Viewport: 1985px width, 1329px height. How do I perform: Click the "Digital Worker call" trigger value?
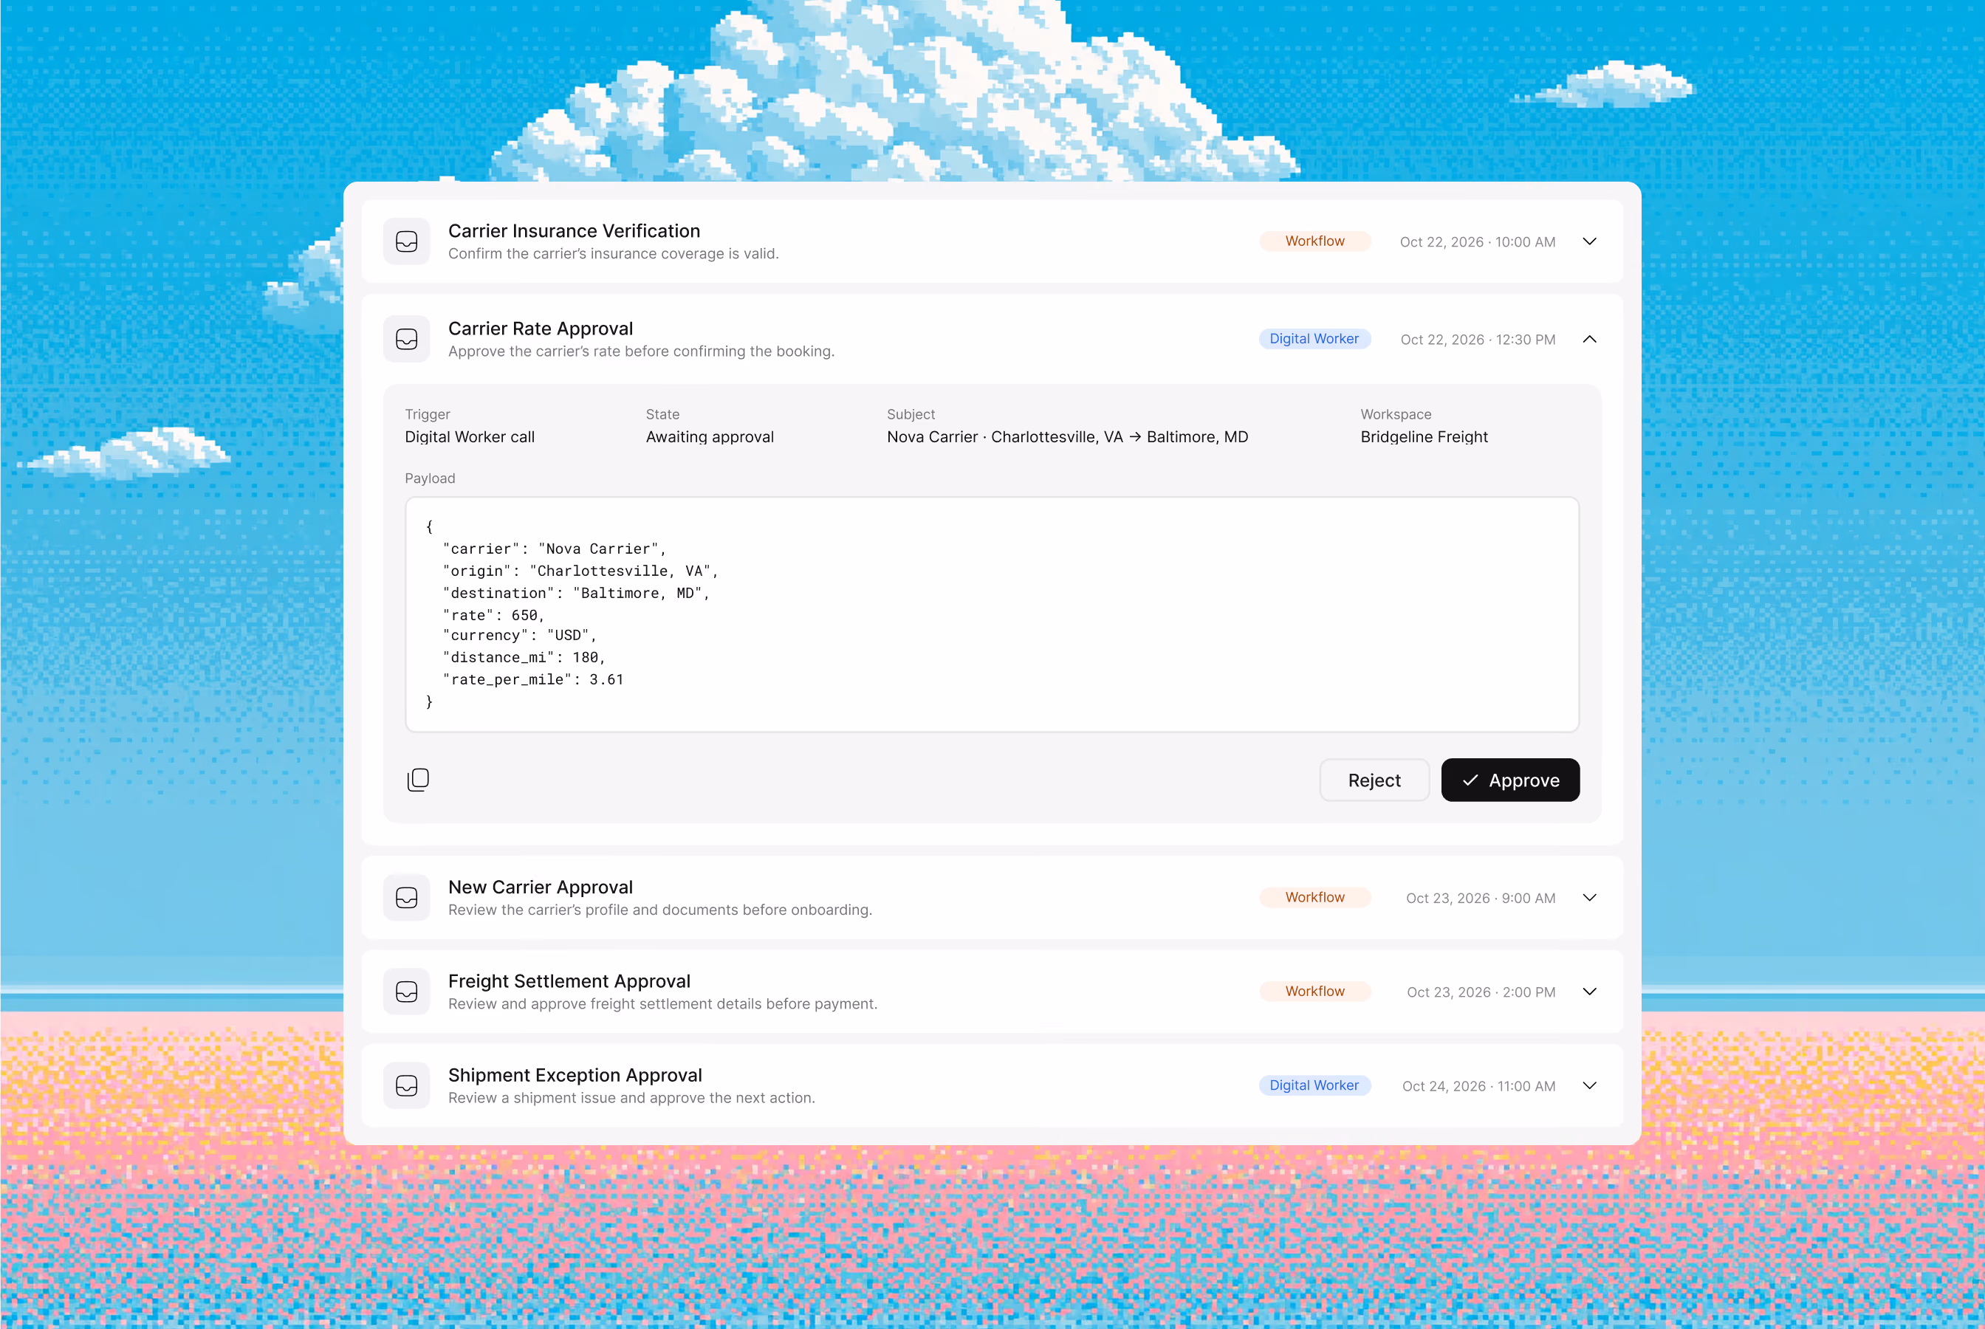[x=470, y=437]
